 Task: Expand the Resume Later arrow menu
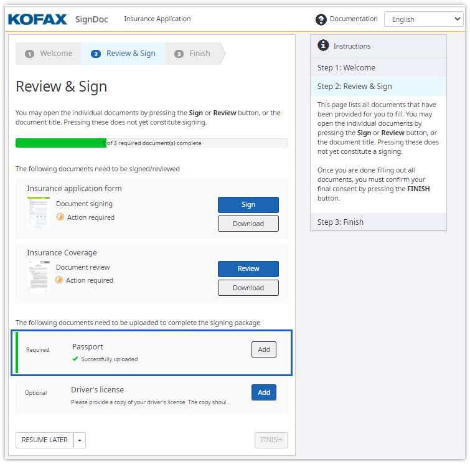[x=80, y=440]
